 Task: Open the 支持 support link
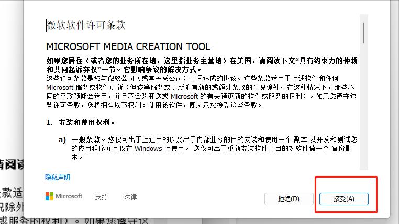pyautogui.click(x=101, y=197)
